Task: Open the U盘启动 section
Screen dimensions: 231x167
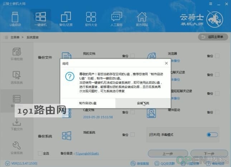Action: 15,19
